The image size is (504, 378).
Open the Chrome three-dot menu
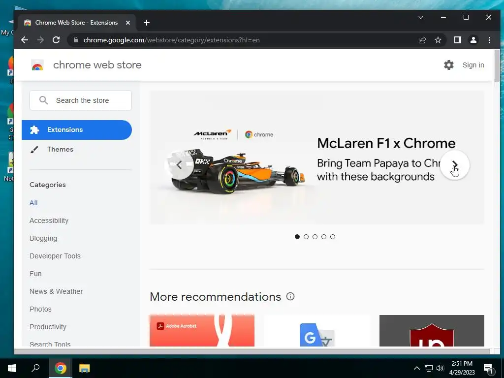[x=489, y=40]
